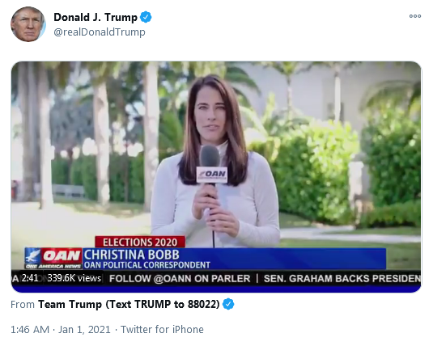The image size is (433, 346).
Task: Click the blue verified badge beside Donald J. Trump
Action: point(146,17)
